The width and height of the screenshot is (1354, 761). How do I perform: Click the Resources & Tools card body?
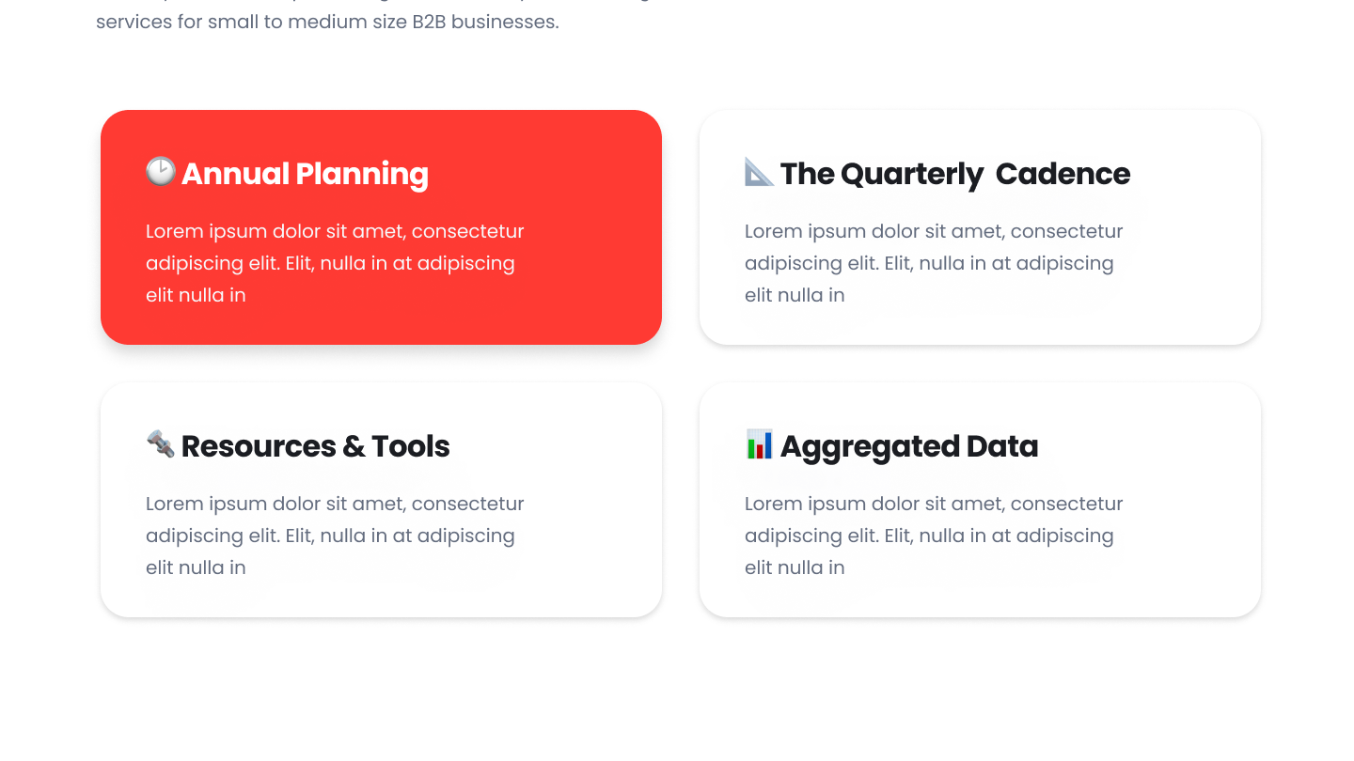[381, 500]
